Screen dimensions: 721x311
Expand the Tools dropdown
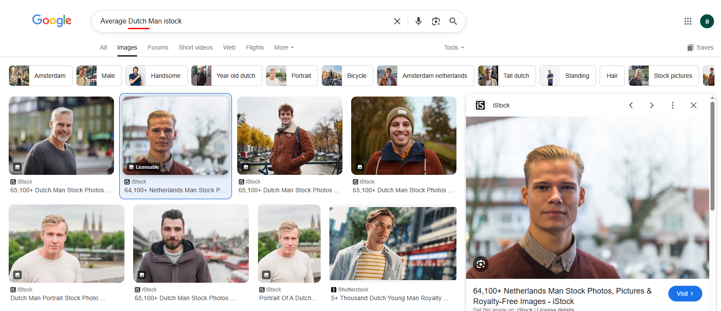click(453, 47)
